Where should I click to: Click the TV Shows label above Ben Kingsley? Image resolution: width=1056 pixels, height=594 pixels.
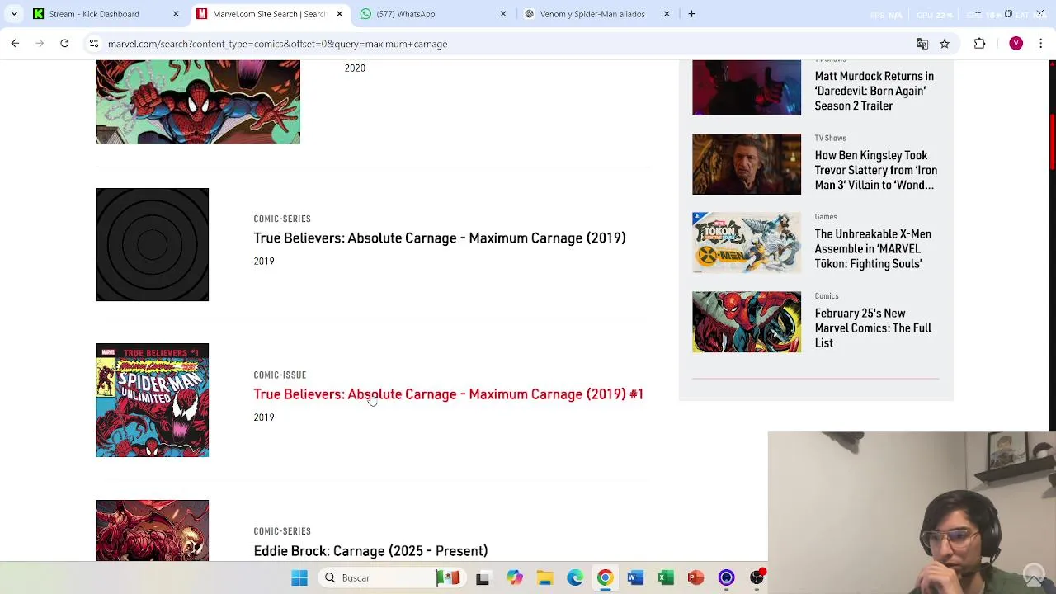[830, 139]
